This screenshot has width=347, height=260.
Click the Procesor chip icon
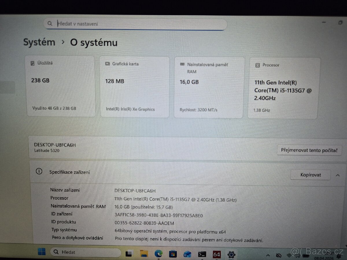[257, 65]
